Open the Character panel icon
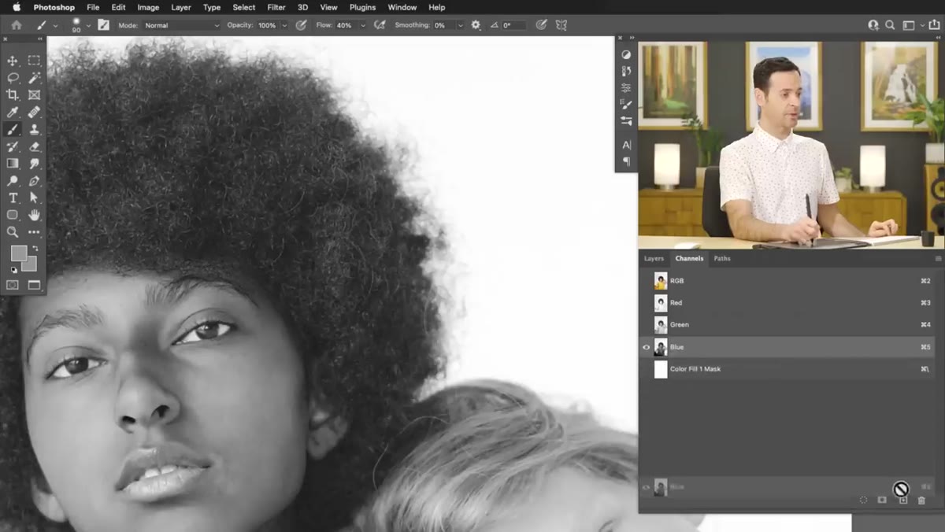Screen dimensions: 945x532 pos(626,145)
